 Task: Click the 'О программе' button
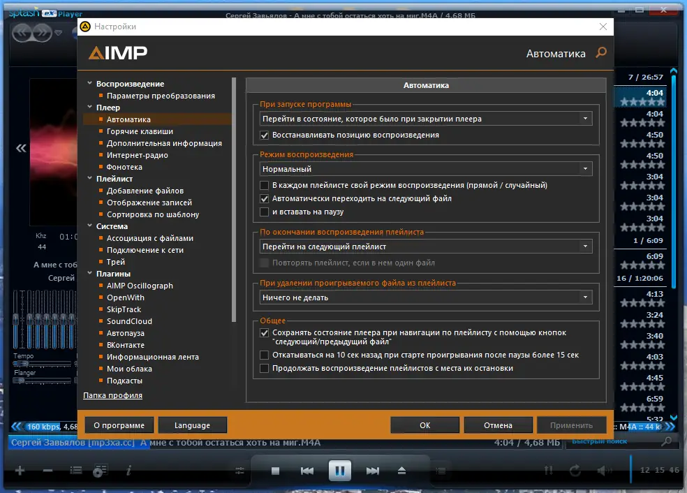click(x=119, y=425)
